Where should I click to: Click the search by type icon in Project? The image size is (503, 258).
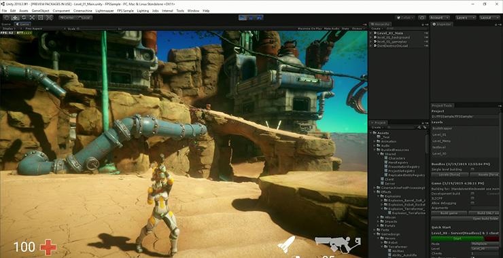click(419, 127)
